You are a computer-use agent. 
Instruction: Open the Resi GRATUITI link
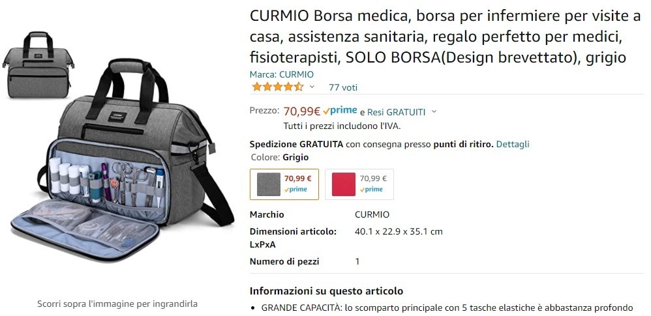[x=397, y=112]
